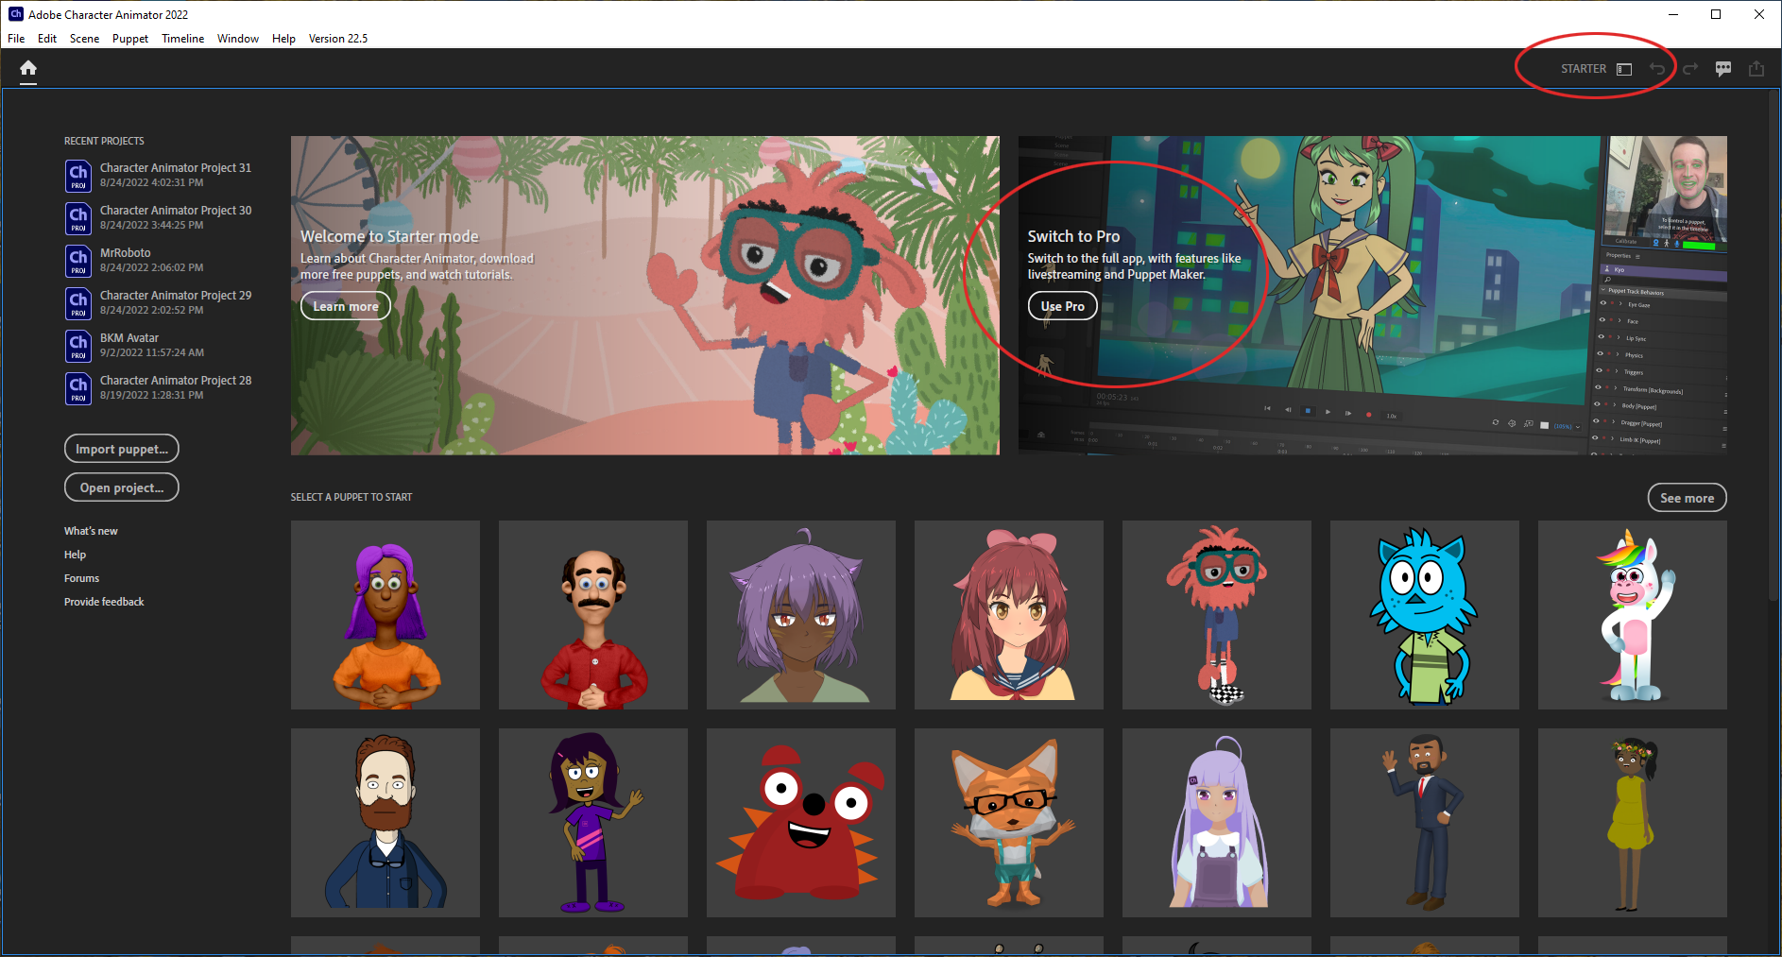This screenshot has width=1782, height=957.
Task: Redo the last action
Action: (x=1690, y=68)
